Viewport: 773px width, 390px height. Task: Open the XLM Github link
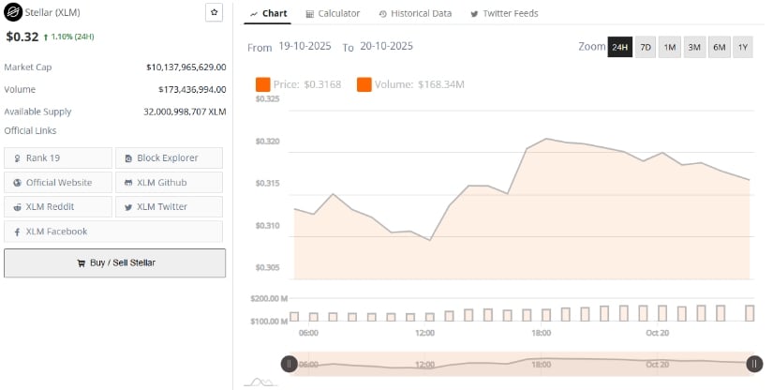[169, 182]
